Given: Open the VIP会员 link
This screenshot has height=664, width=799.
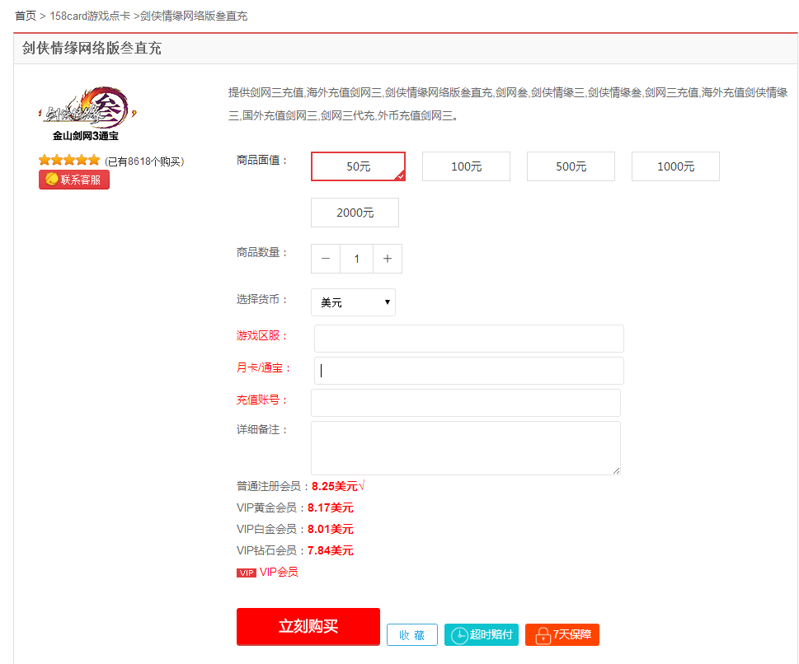Looking at the screenshot, I should pyautogui.click(x=279, y=573).
